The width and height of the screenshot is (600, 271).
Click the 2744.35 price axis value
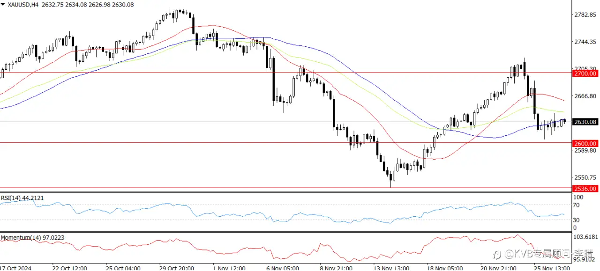(x=586, y=42)
